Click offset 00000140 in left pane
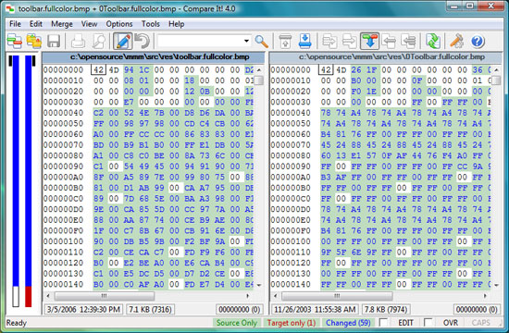The width and height of the screenshot is (509, 333). (63, 284)
